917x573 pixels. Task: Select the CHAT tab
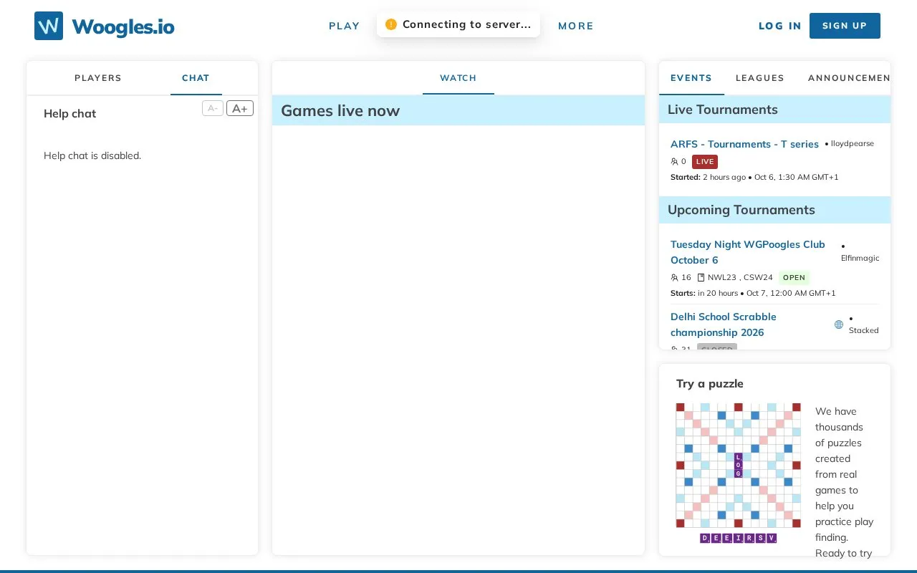point(196,78)
